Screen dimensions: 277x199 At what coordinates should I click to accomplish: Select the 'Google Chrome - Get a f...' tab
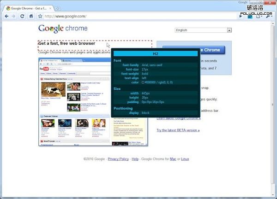[28, 8]
